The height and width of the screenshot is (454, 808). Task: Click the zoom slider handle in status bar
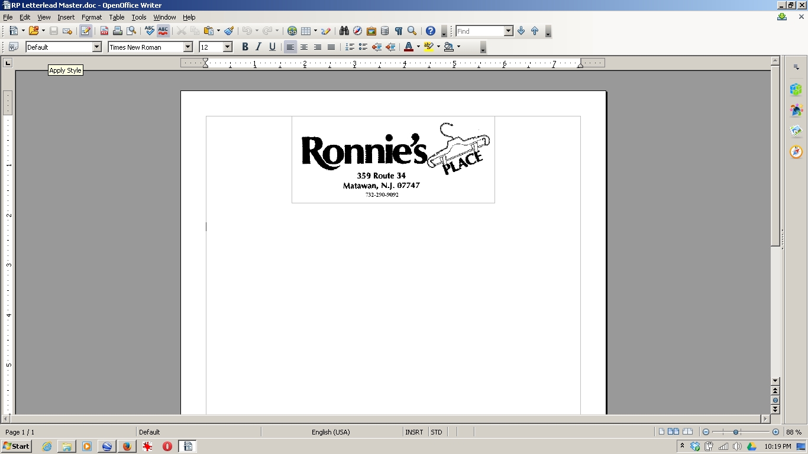(x=736, y=432)
